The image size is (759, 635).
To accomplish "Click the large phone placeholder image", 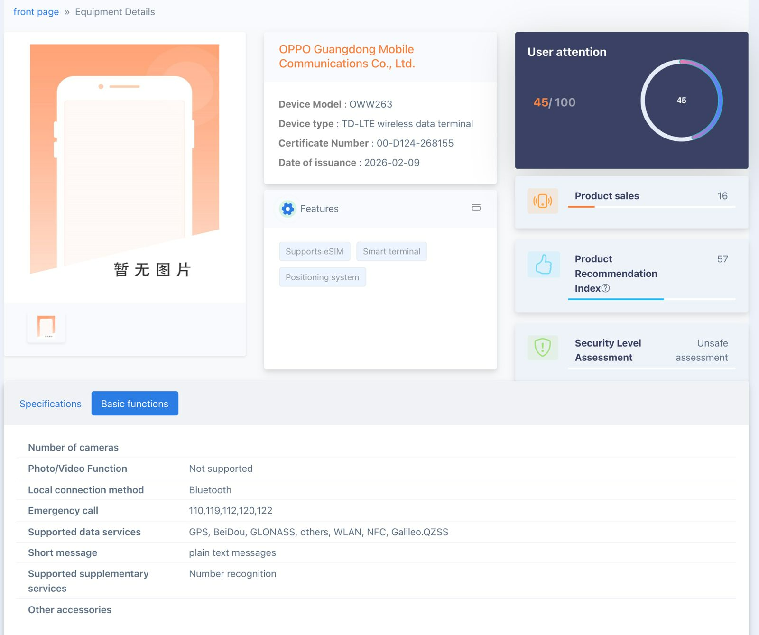I will pos(124,160).
